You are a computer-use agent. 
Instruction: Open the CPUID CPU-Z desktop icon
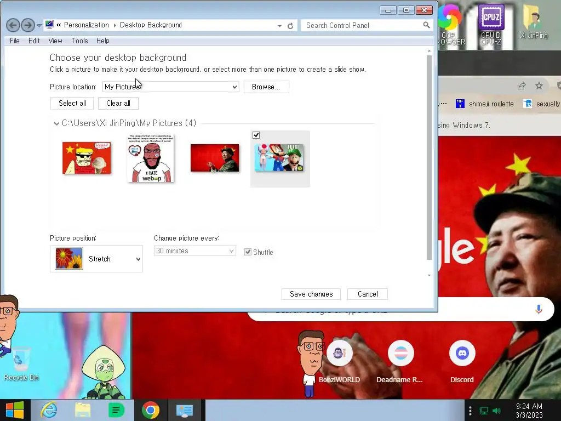(x=491, y=25)
